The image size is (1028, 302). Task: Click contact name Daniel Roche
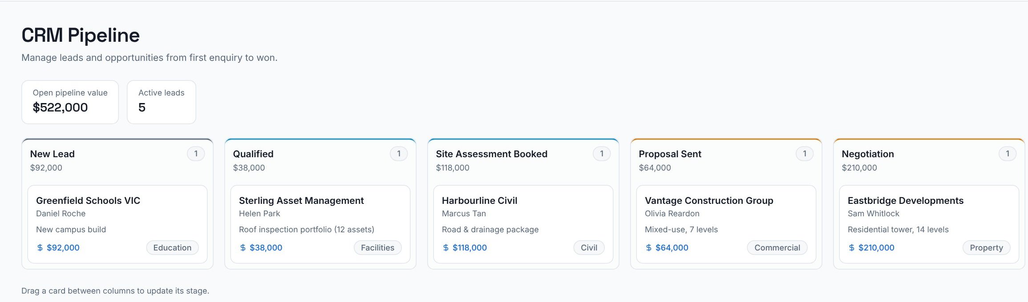point(61,214)
